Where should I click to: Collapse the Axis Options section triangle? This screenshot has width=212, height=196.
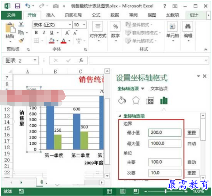coord(120,116)
